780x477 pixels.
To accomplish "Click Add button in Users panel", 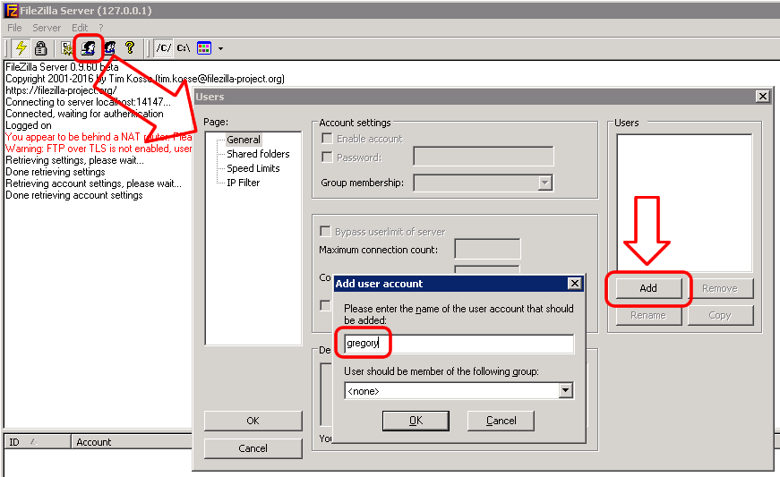I will coord(648,288).
